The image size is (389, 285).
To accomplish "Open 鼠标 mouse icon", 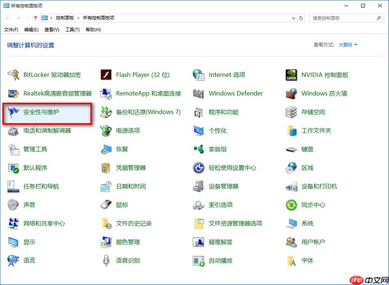I will pyautogui.click(x=106, y=205).
